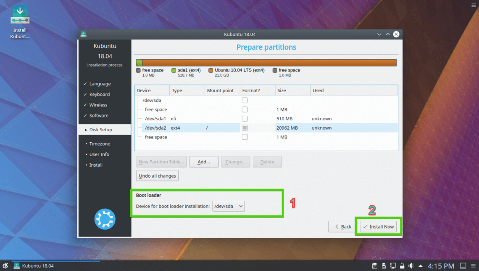Screen dimensions: 479x271
Task: Click the Add... button
Action: pyautogui.click(x=204, y=162)
